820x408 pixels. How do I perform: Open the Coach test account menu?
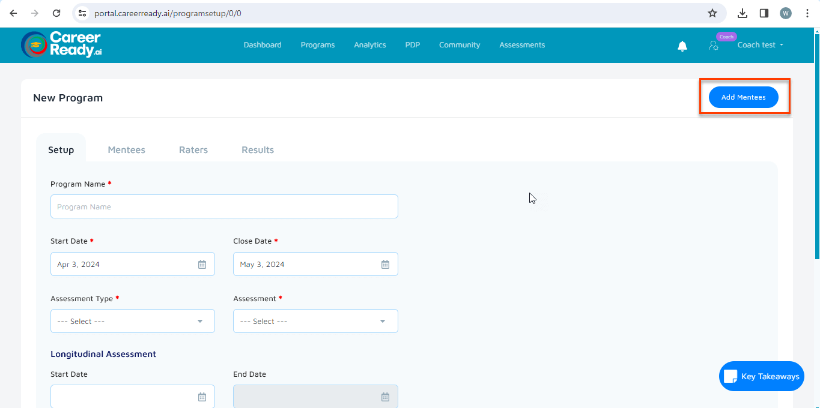click(761, 45)
